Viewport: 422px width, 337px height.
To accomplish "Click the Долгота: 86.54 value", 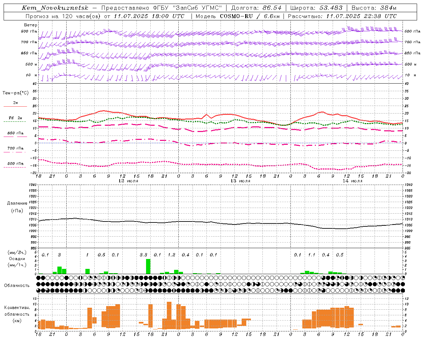I will (256, 8).
